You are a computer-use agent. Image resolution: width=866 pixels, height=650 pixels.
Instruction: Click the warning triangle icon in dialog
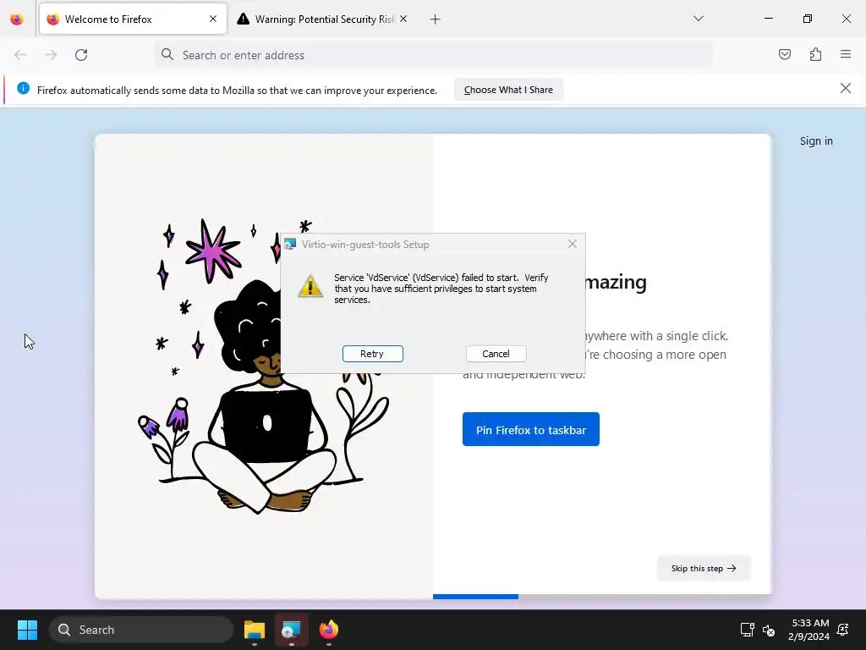click(310, 286)
